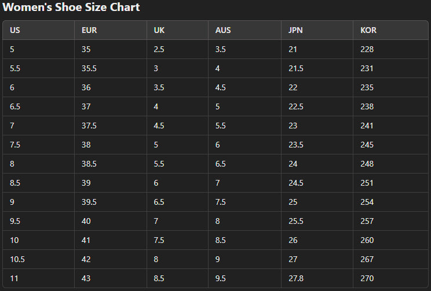Click the Women's Shoe Size Chart title

pyautogui.click(x=70, y=8)
